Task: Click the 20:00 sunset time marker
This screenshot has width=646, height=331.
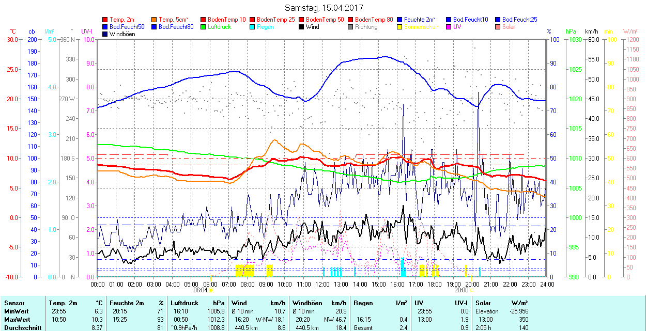Action: pyautogui.click(x=462, y=290)
